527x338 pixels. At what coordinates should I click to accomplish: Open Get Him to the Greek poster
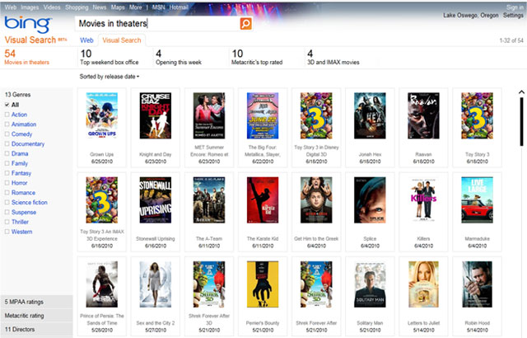pyautogui.click(x=316, y=200)
